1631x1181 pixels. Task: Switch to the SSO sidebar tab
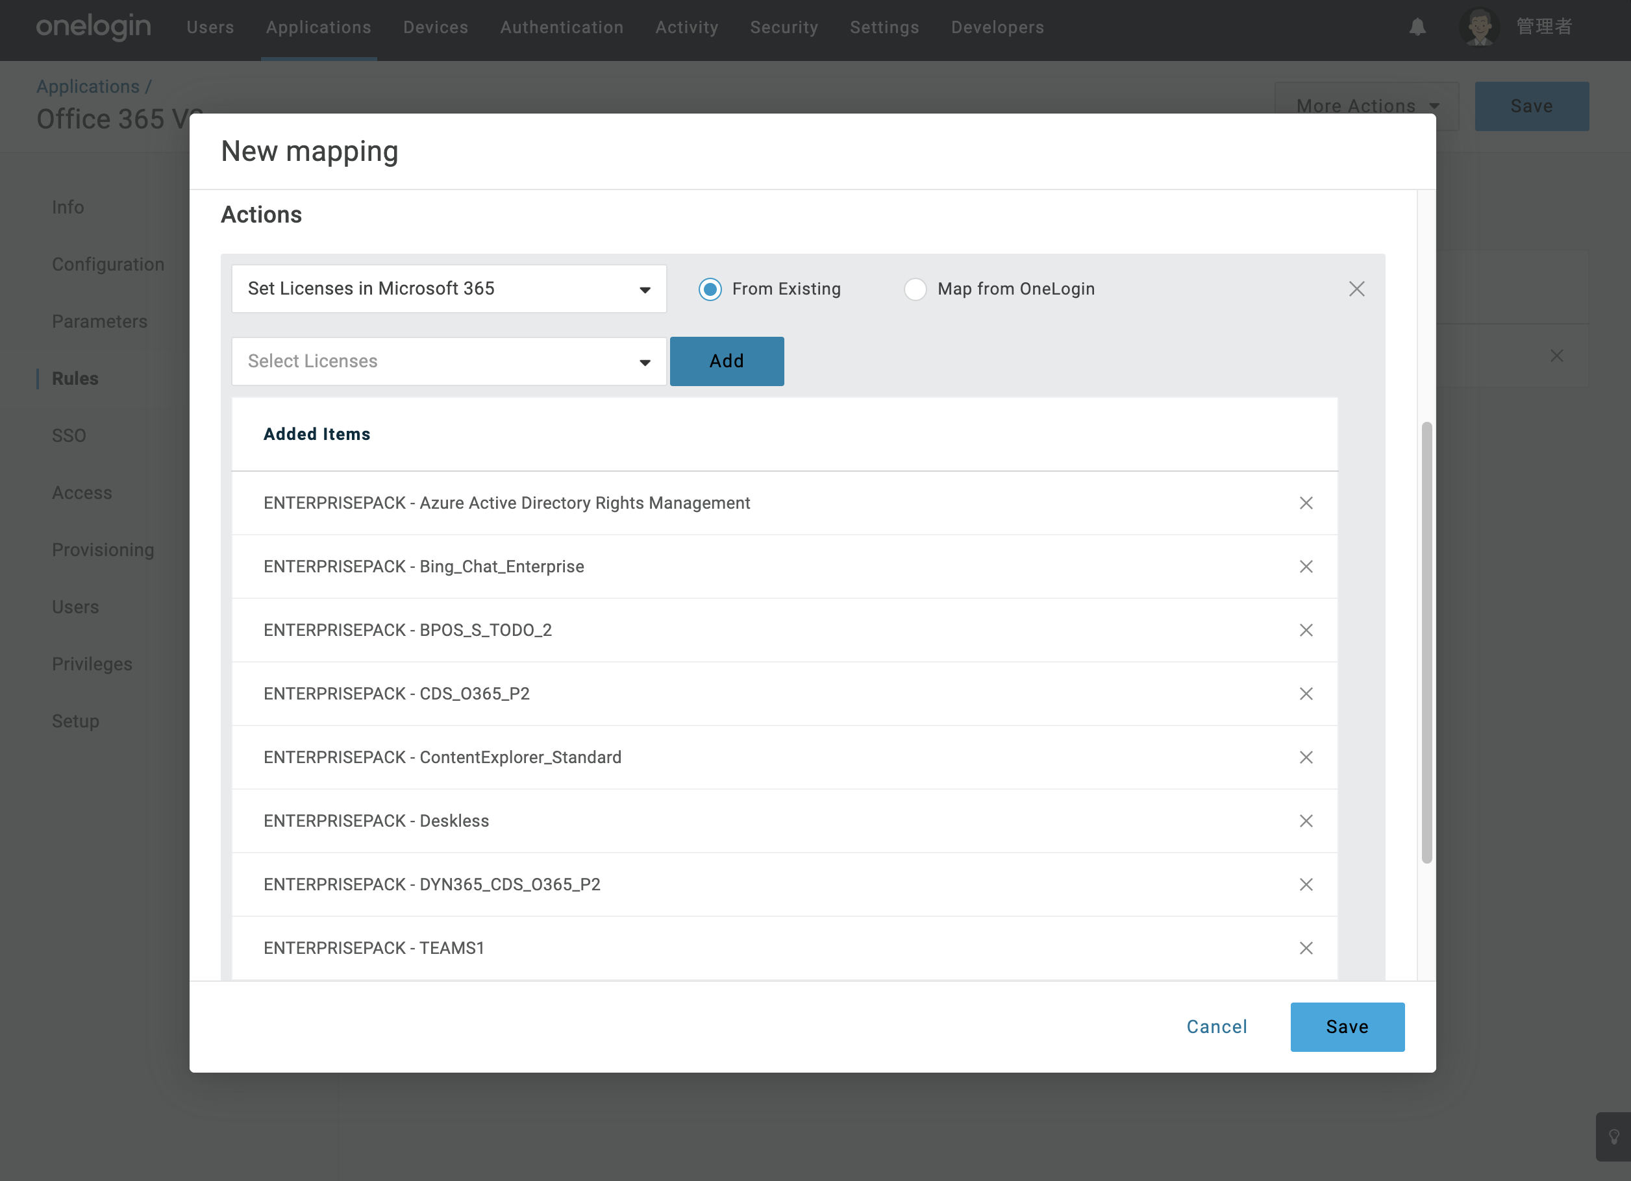pyautogui.click(x=68, y=435)
